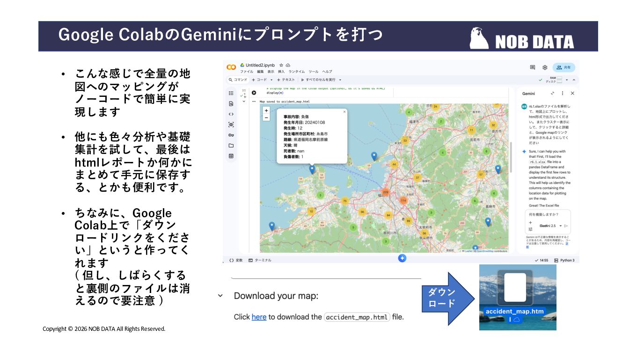Open the data table sidebar icon
This screenshot has width=637, height=358.
pyautogui.click(x=231, y=156)
